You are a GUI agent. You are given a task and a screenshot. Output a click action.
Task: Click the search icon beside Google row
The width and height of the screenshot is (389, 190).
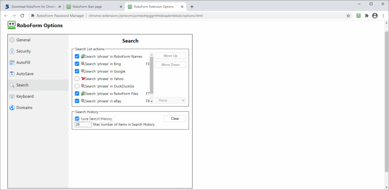(83, 71)
